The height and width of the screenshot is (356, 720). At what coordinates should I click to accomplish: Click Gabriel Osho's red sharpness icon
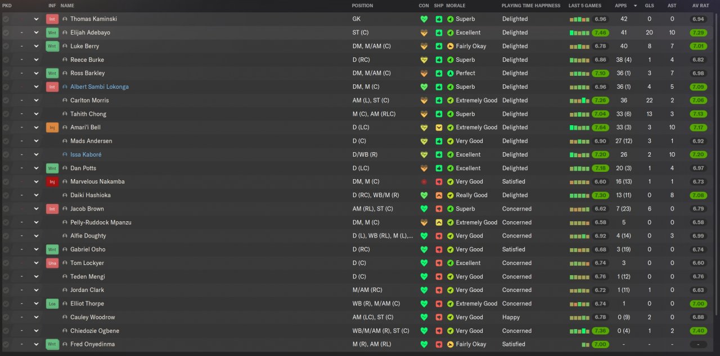439,249
